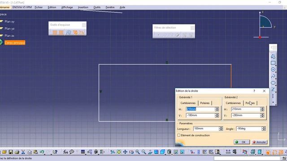Select Corps principal in the tree
The image size is (287, 161).
(x=15, y=43)
